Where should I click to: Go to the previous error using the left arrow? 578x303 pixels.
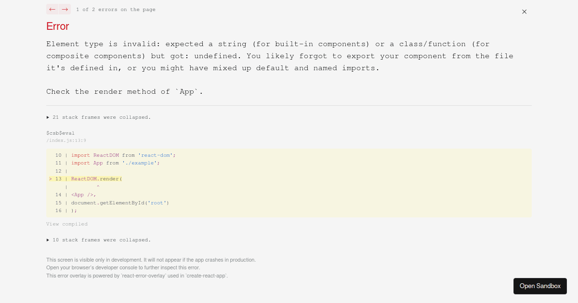52,9
